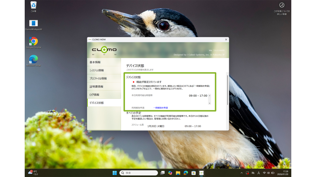Launch Google Chrome from the desktop
316x177 pixels.
[x=33, y=41]
